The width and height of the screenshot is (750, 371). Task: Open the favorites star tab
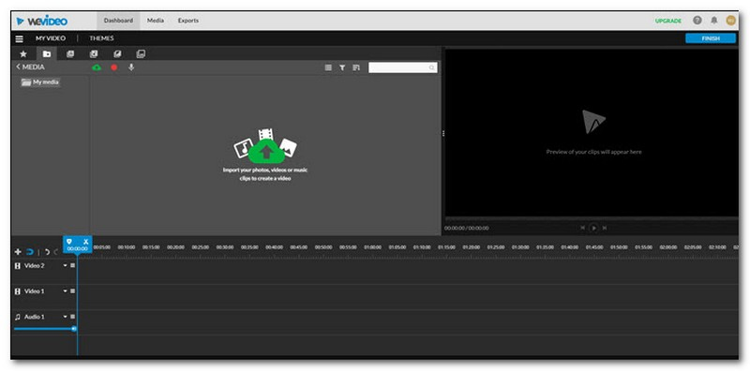point(22,54)
